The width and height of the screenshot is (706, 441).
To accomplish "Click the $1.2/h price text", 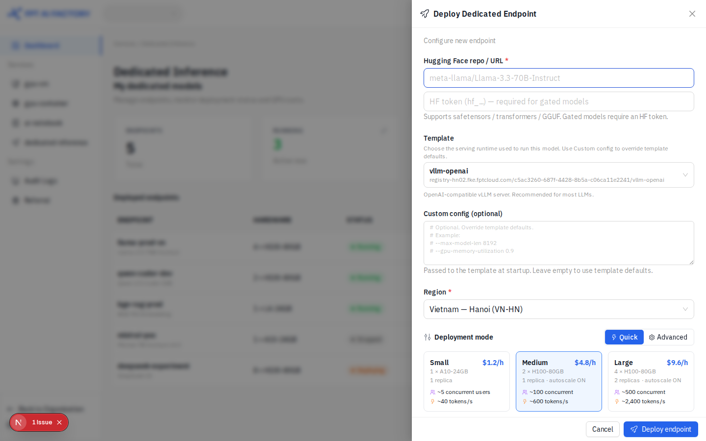I will [493, 363].
